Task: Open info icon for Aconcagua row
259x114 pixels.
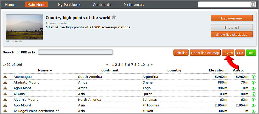Action: click(x=254, y=77)
